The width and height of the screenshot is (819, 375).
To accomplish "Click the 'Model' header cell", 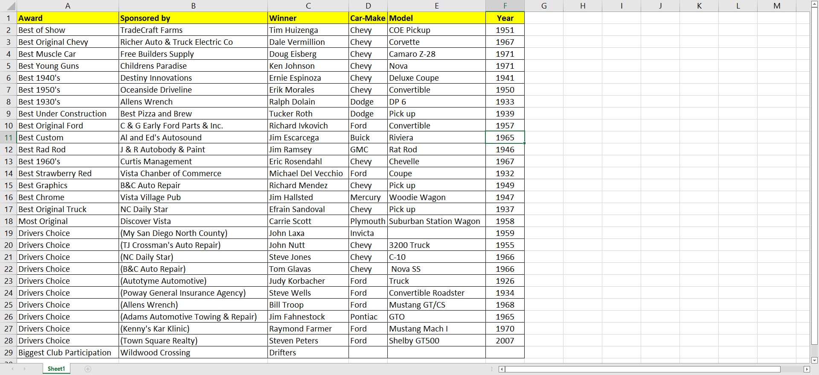I will (x=436, y=18).
